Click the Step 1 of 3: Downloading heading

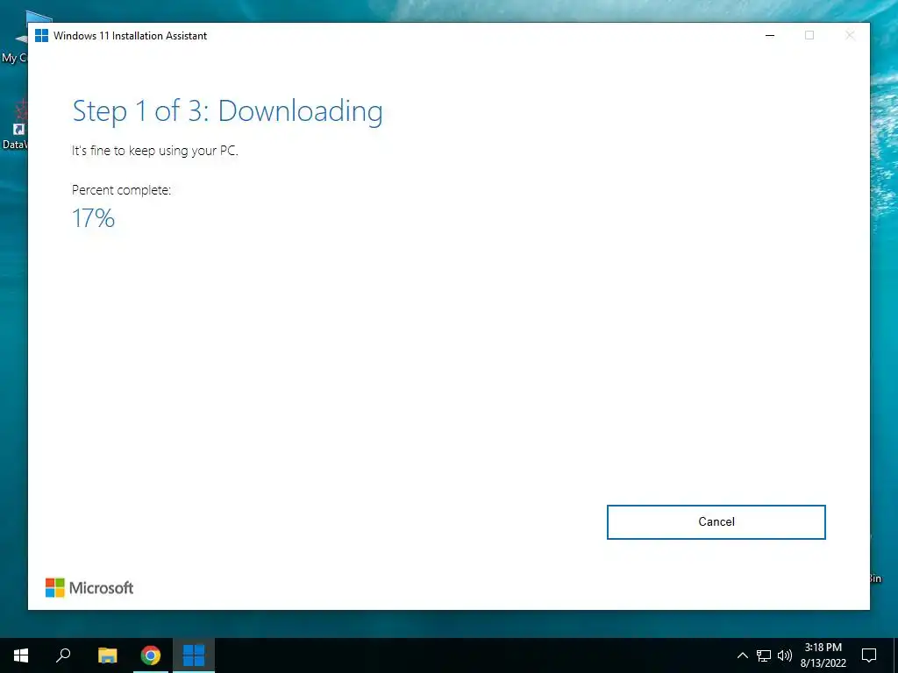coord(227,111)
